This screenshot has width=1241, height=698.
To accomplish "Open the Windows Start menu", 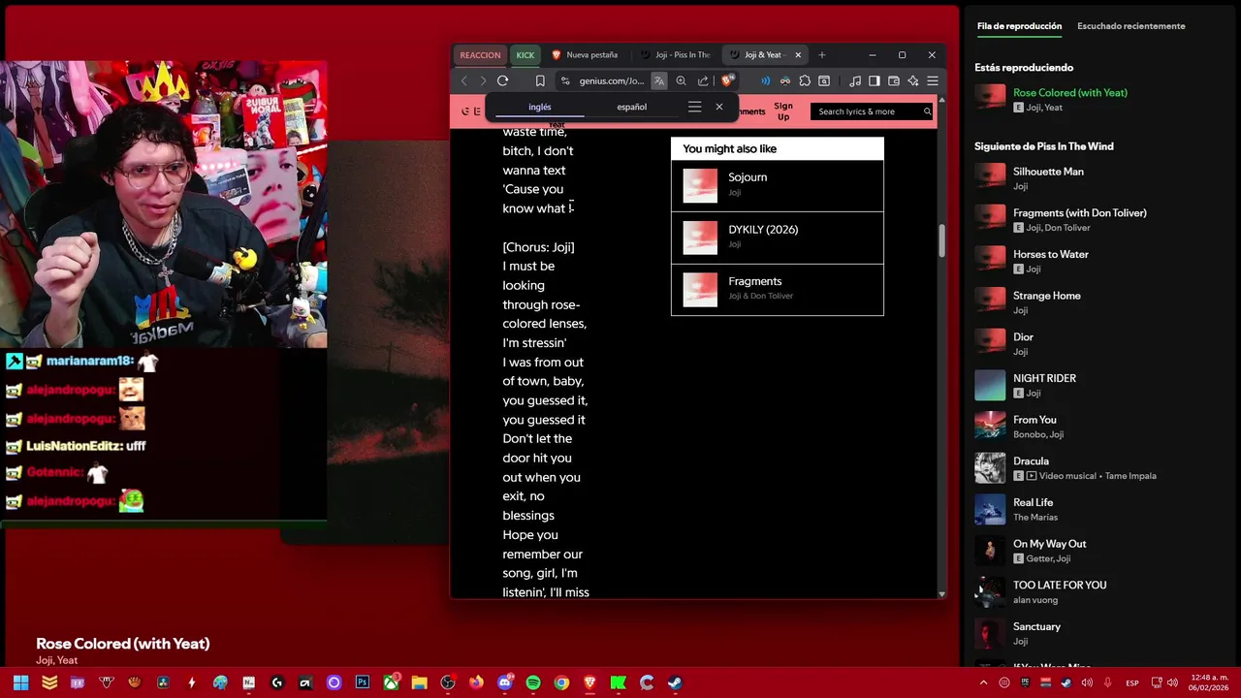I will [21, 682].
